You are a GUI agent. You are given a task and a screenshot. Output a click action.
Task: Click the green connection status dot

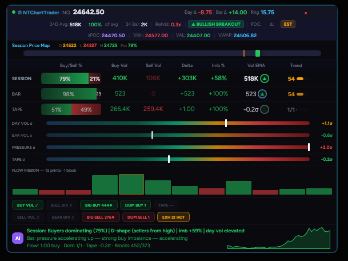pos(14,12)
